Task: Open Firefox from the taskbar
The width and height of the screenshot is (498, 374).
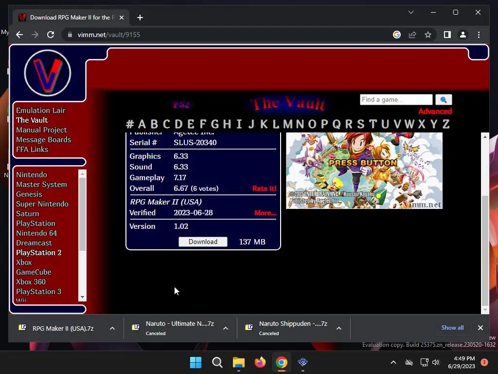Action: tap(260, 362)
